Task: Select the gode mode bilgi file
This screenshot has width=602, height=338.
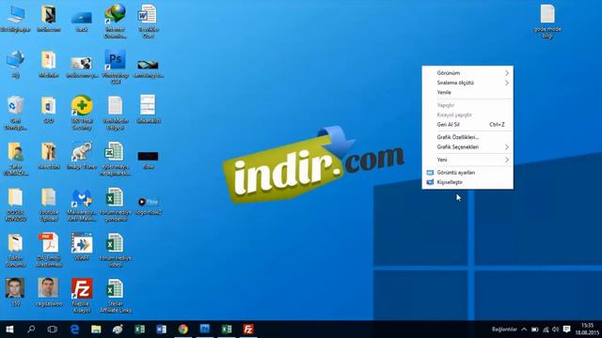Action: (x=547, y=21)
